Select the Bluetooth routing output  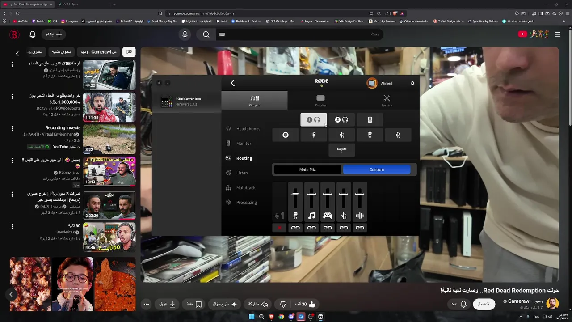tap(314, 135)
